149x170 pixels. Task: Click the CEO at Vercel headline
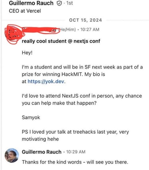pyautogui.click(x=25, y=11)
